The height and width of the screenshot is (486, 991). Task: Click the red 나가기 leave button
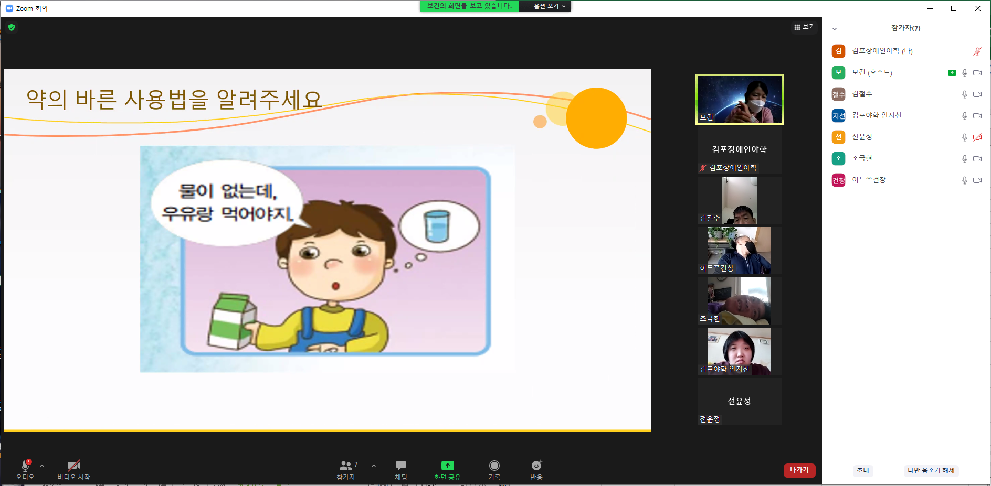coord(799,470)
